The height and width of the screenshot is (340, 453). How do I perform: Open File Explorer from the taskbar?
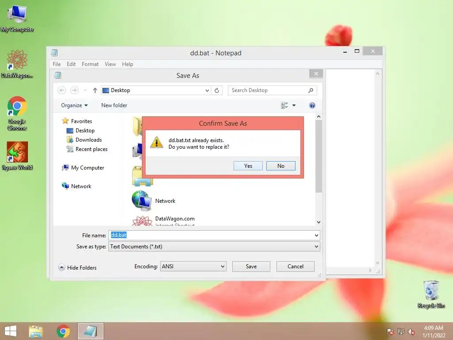[x=36, y=331]
